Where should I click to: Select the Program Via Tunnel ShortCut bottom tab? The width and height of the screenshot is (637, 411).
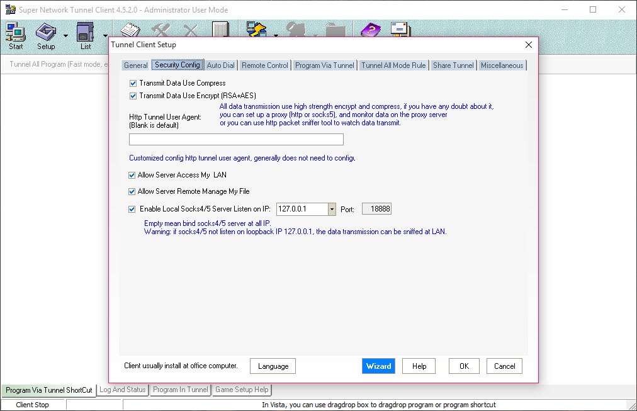pyautogui.click(x=48, y=390)
